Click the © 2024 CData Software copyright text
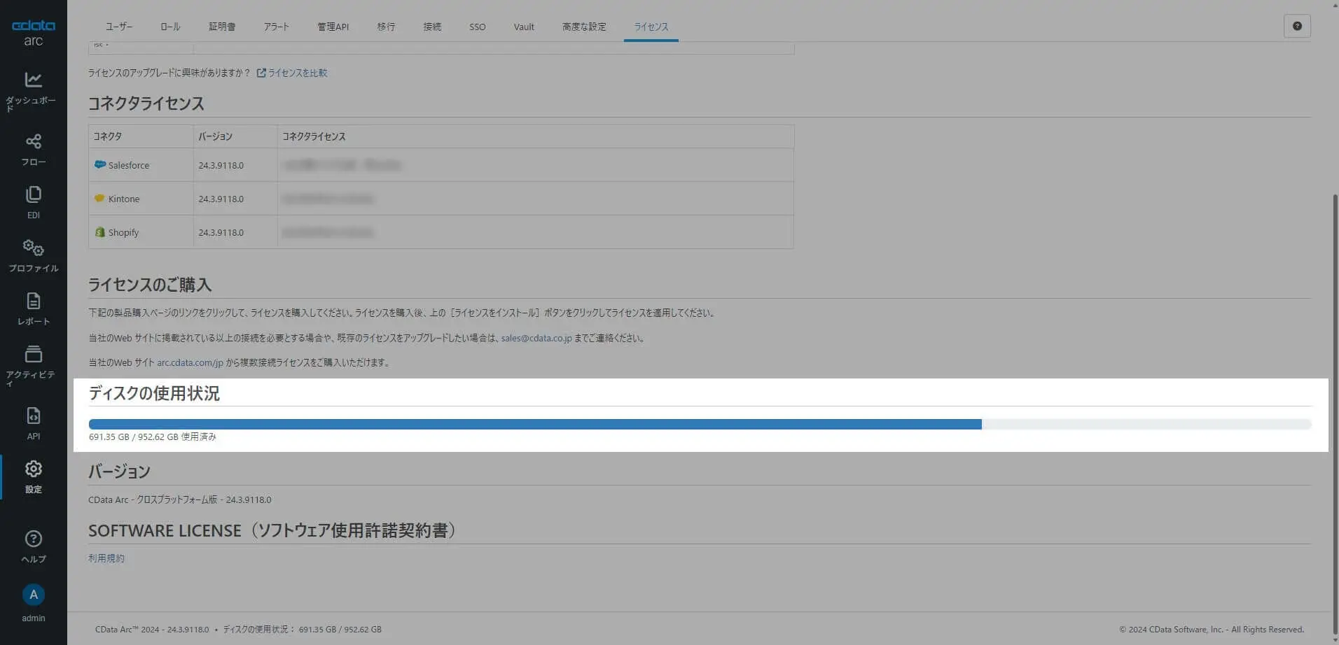The height and width of the screenshot is (645, 1339). [x=1212, y=629]
